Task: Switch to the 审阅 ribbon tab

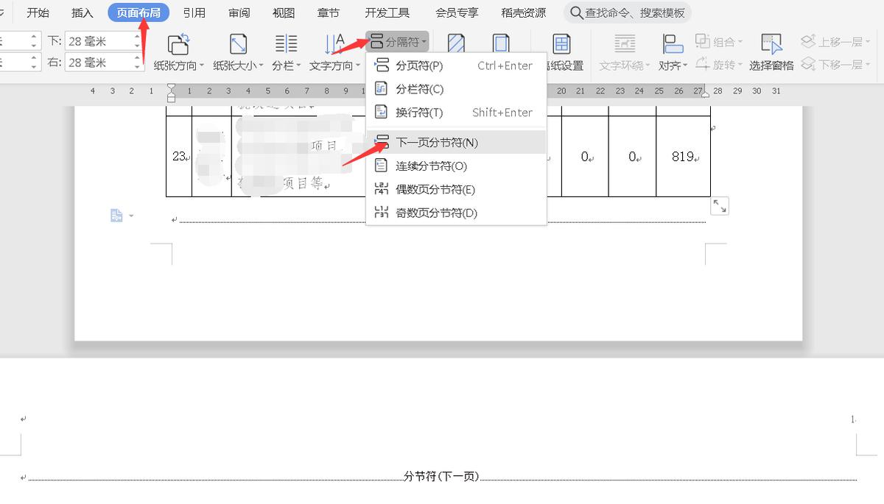Action: (238, 12)
